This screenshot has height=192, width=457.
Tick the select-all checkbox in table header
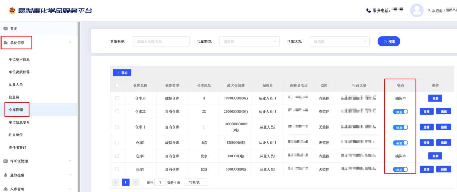[117, 86]
